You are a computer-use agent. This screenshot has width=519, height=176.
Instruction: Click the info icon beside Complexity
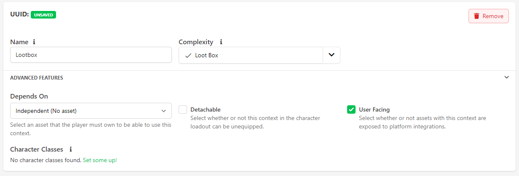221,42
